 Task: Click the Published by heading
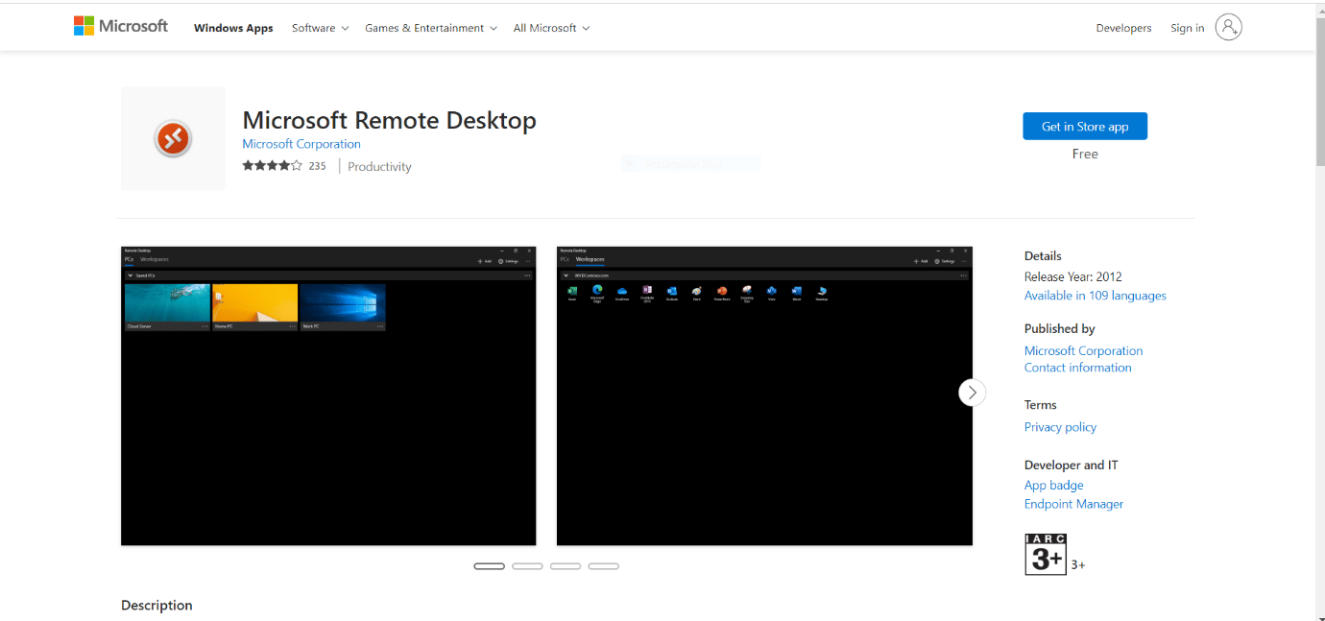pos(1060,328)
